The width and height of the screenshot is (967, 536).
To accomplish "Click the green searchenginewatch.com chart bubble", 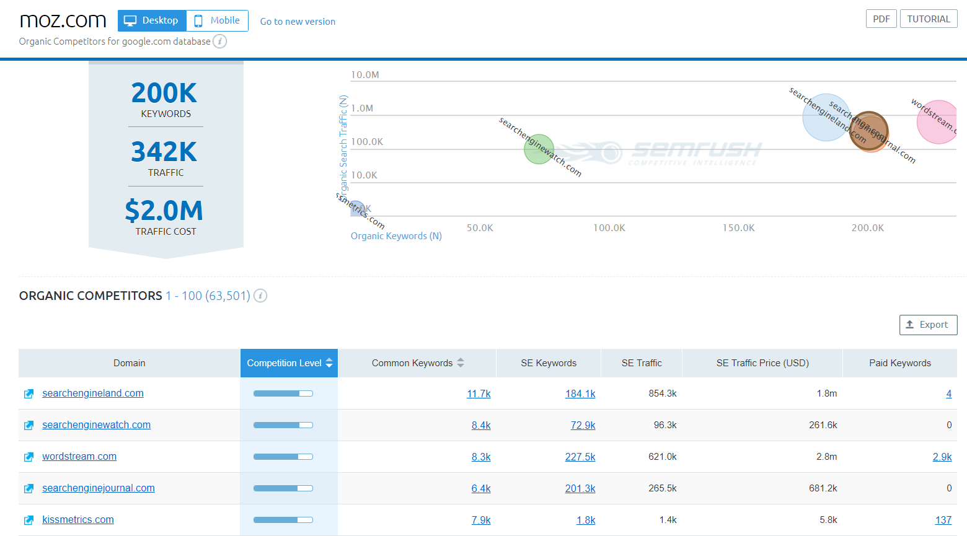I will [539, 149].
